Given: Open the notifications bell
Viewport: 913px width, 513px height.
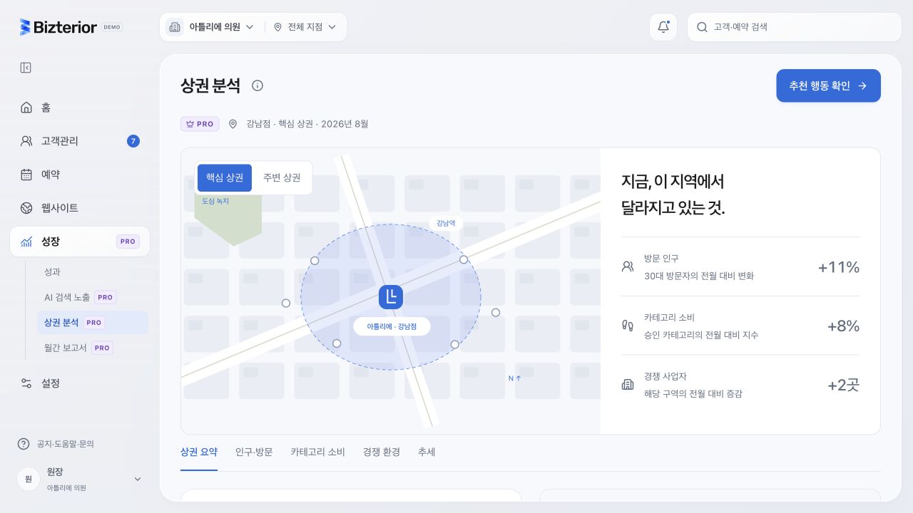Looking at the screenshot, I should click(663, 27).
